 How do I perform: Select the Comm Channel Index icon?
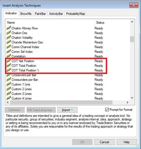[9, 47]
